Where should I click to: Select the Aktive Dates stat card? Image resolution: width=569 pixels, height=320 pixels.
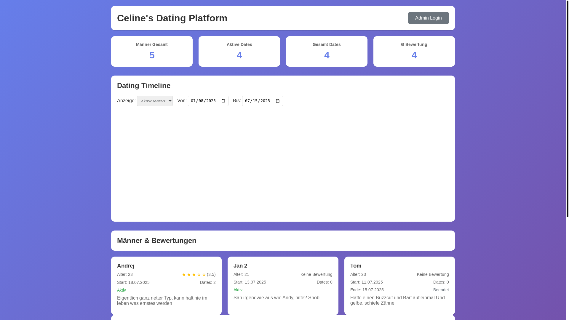pos(239,51)
